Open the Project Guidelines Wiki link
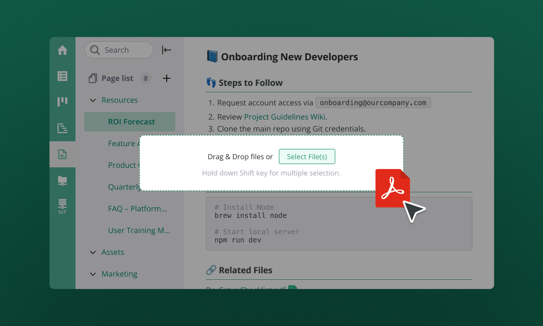This screenshot has height=326, width=543. [x=285, y=117]
